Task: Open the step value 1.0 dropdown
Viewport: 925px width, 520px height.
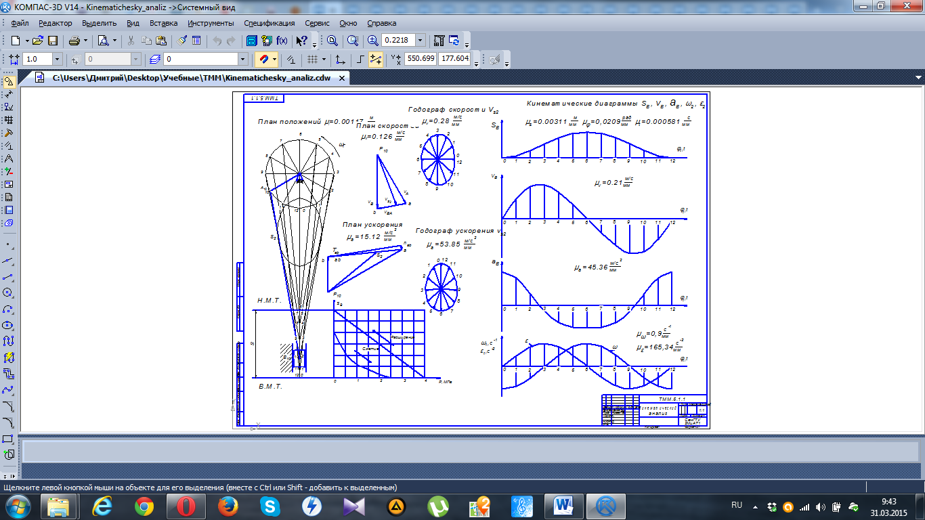Action: [x=58, y=59]
